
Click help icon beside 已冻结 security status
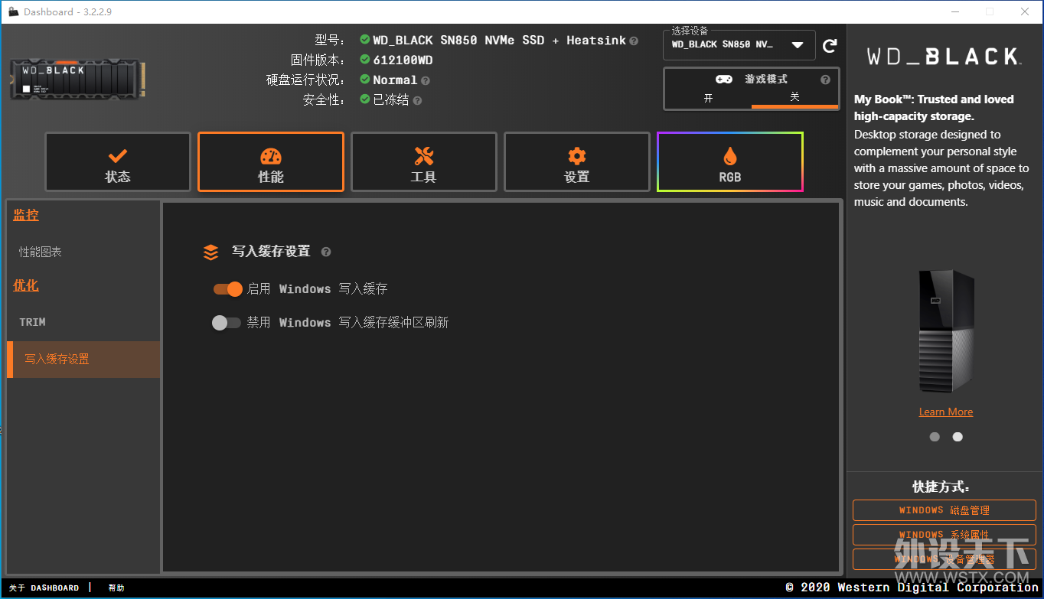[x=418, y=100]
